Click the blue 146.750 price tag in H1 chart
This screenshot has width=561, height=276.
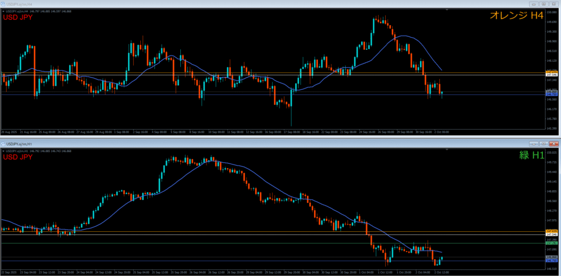pyautogui.click(x=551, y=261)
